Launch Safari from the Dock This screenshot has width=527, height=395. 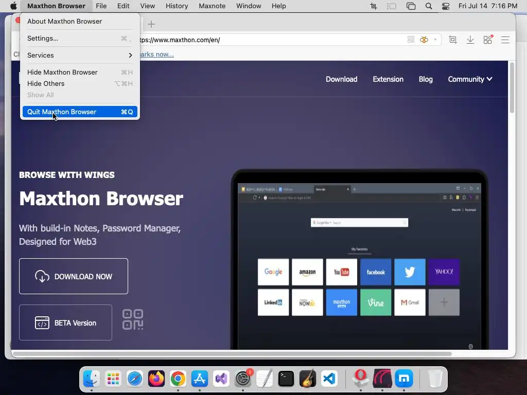click(135, 379)
